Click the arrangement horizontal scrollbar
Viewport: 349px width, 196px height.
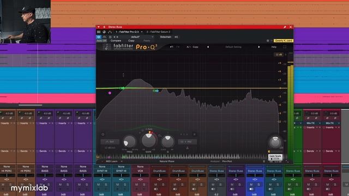(31, 105)
